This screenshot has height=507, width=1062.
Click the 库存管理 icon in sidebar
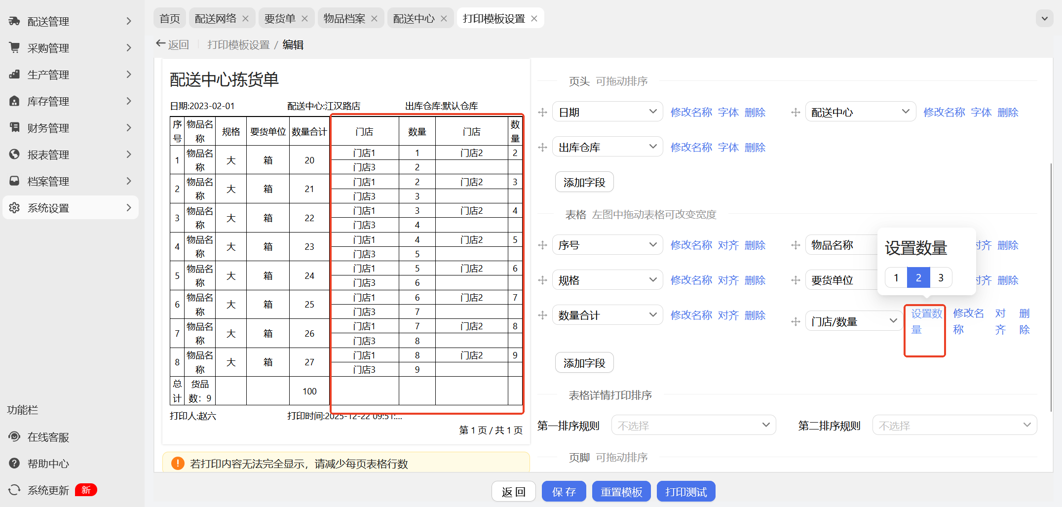pyautogui.click(x=14, y=101)
